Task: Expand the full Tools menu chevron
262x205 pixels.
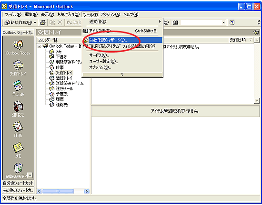Action: pyautogui.click(x=122, y=74)
